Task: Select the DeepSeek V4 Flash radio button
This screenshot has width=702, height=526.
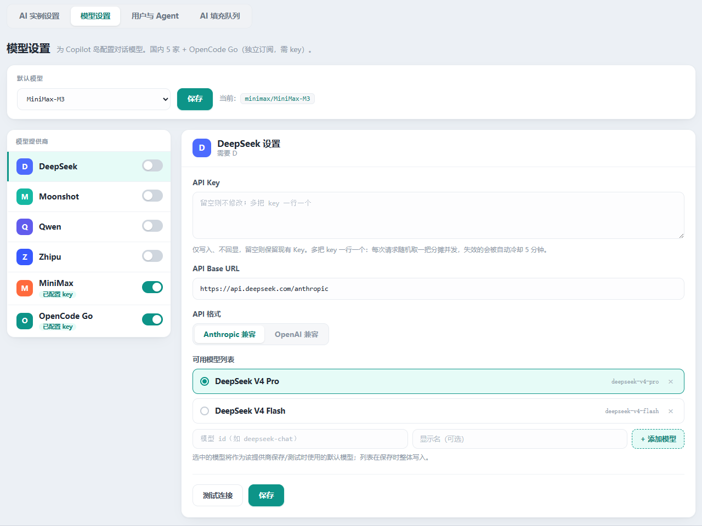Action: (x=205, y=411)
